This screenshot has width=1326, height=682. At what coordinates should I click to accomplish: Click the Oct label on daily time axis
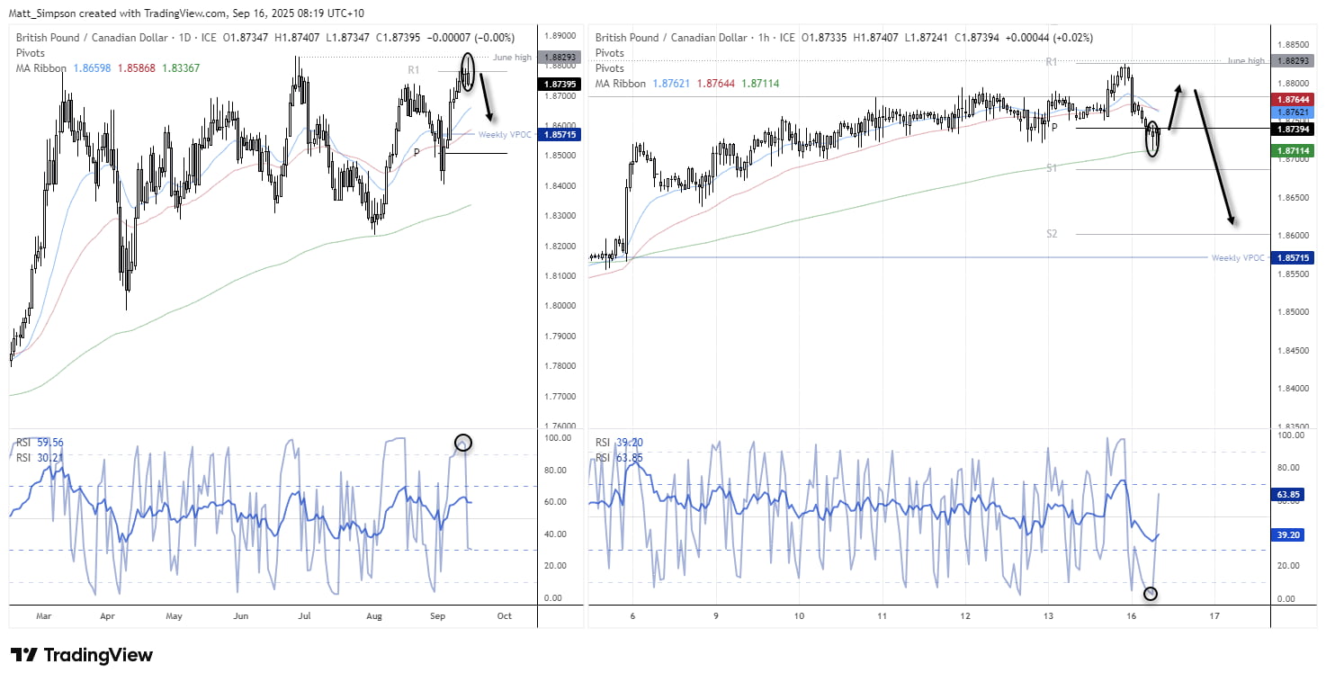tap(504, 616)
